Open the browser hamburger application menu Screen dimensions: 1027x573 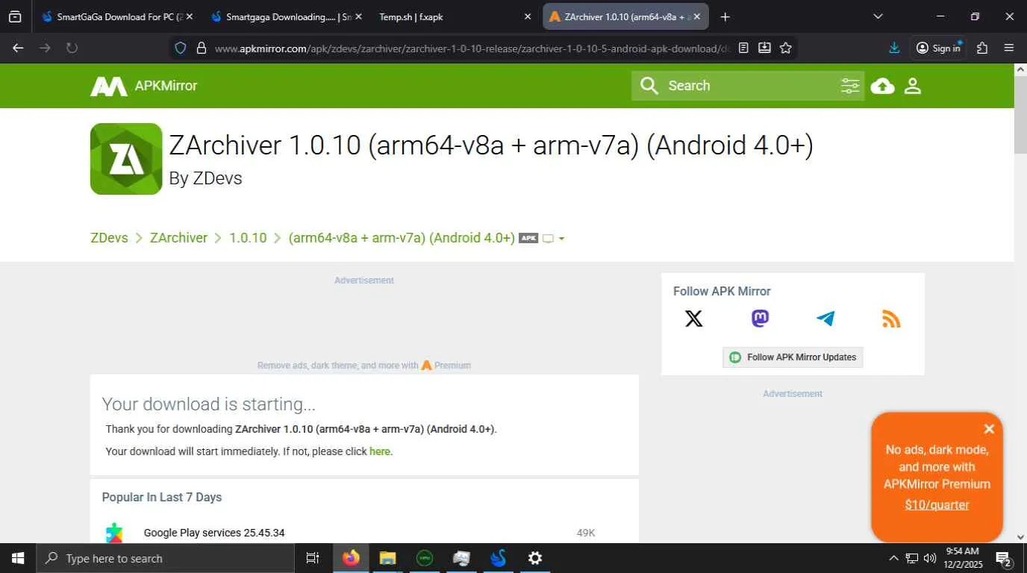click(1009, 48)
